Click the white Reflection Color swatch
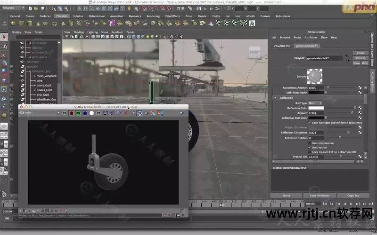Image resolution: width=377 pixels, height=235 pixels. click(x=316, y=108)
